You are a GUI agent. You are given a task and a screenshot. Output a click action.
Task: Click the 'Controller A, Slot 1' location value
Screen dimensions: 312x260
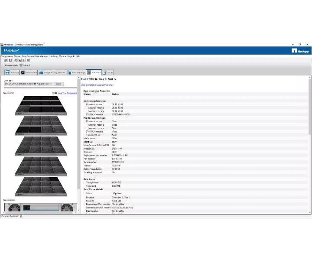[x=120, y=198]
